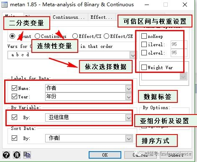Viewport: 197px width, 162px height.
Task: Select the Continuous radio button
Action: click(x=37, y=36)
